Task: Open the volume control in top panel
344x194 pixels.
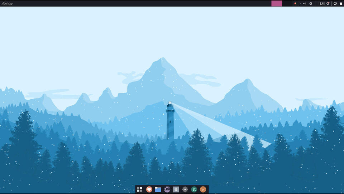Action: coord(305,3)
